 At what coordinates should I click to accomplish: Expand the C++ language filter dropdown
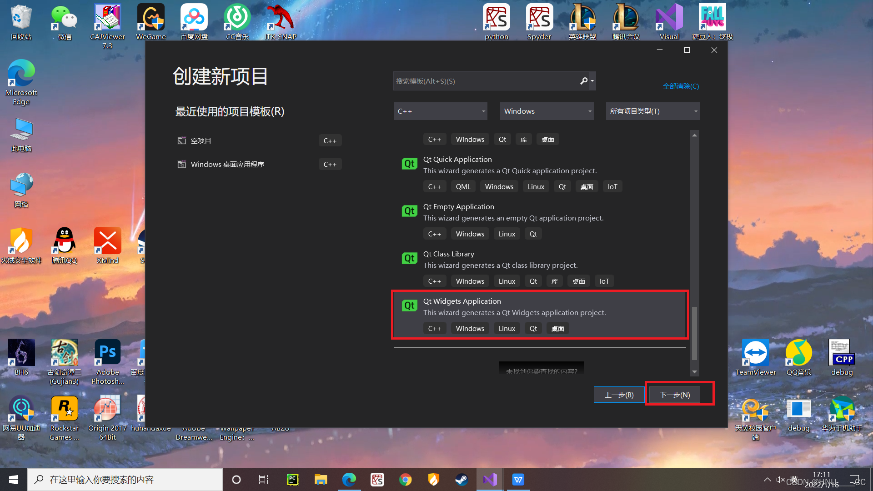click(x=440, y=111)
